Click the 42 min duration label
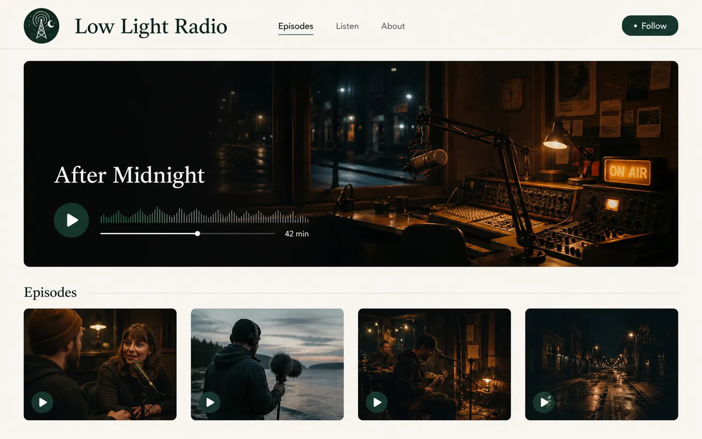This screenshot has width=702, height=439. click(x=296, y=234)
